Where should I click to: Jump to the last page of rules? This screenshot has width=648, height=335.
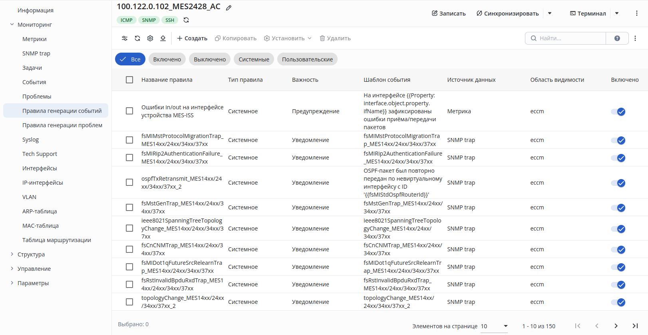(635, 326)
